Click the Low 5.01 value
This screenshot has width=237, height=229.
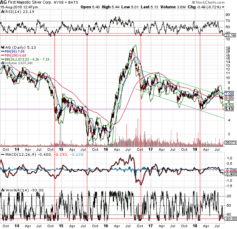coord(130,7)
